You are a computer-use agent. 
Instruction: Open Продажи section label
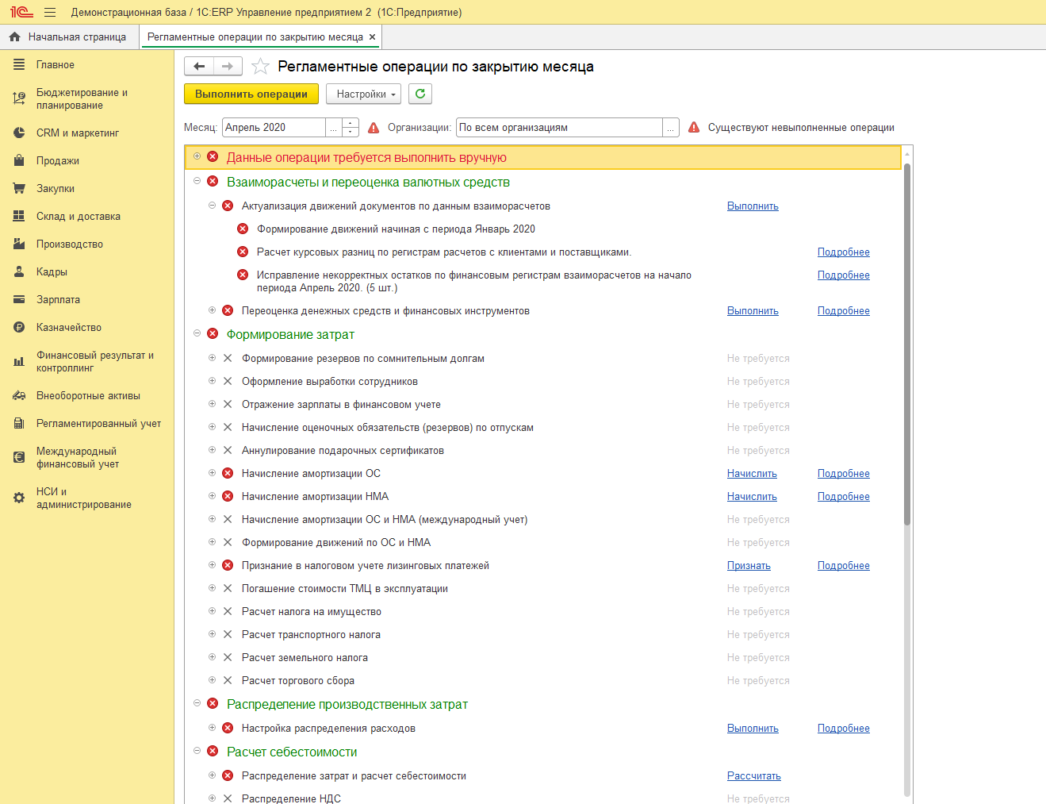point(58,160)
